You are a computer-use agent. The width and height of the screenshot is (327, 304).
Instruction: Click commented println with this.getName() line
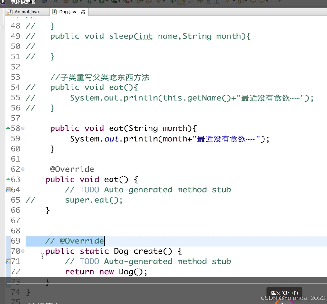click(x=192, y=98)
